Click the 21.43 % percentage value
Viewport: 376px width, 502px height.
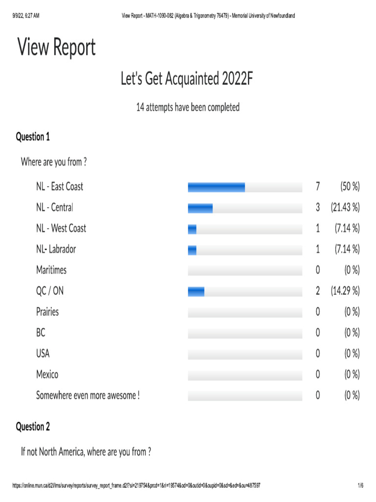(x=345, y=208)
